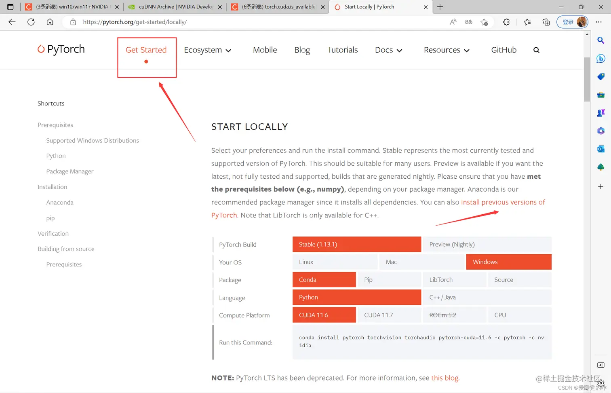The height and width of the screenshot is (393, 611).
Task: Open the Get Started nav item
Action: coord(146,50)
